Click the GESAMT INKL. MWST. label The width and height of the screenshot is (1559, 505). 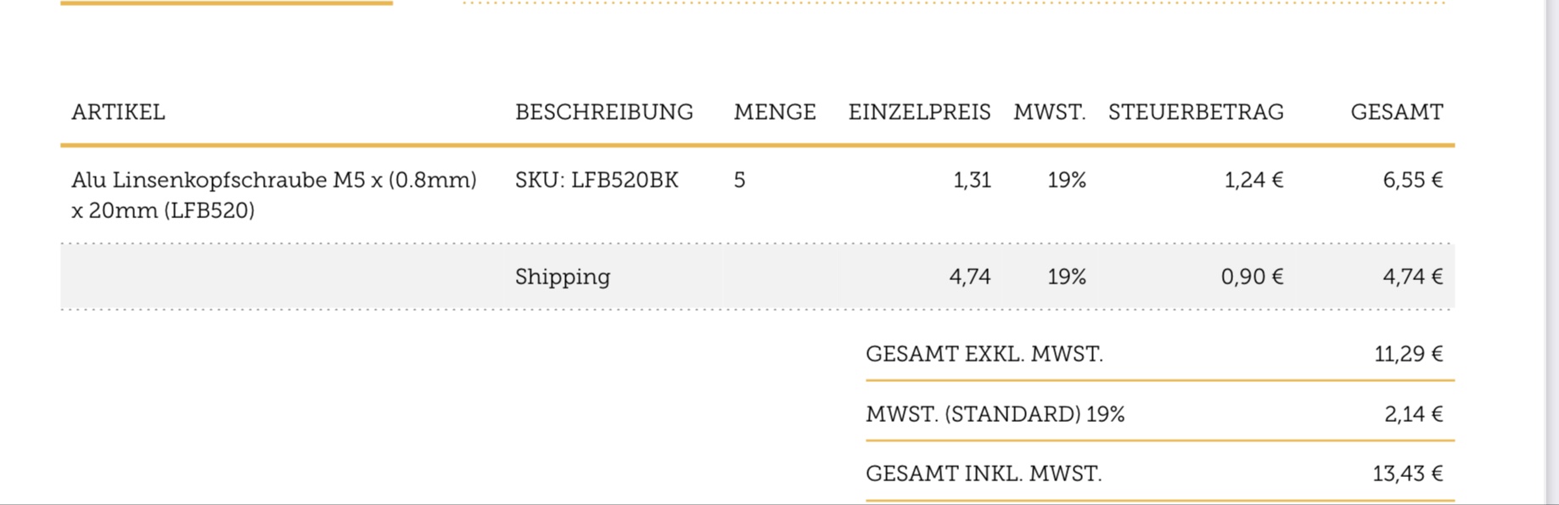pos(983,474)
